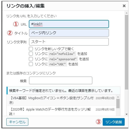Click the URL field containing #link01
Image resolution: width=131 pixels, height=130 pixels.
pos(69,24)
